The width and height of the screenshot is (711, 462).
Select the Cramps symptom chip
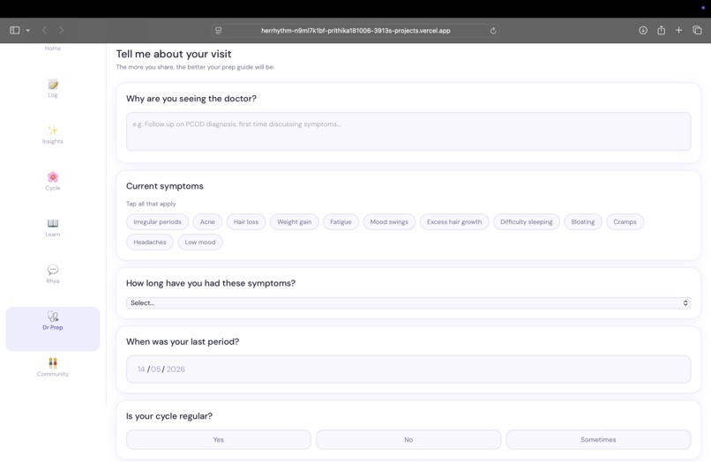(625, 221)
